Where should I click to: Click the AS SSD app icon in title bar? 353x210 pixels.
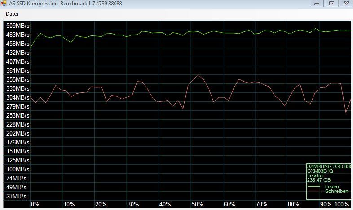click(x=4, y=4)
